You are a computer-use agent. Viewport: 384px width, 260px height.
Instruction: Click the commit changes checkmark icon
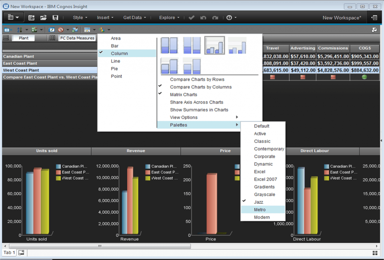click(192, 17)
